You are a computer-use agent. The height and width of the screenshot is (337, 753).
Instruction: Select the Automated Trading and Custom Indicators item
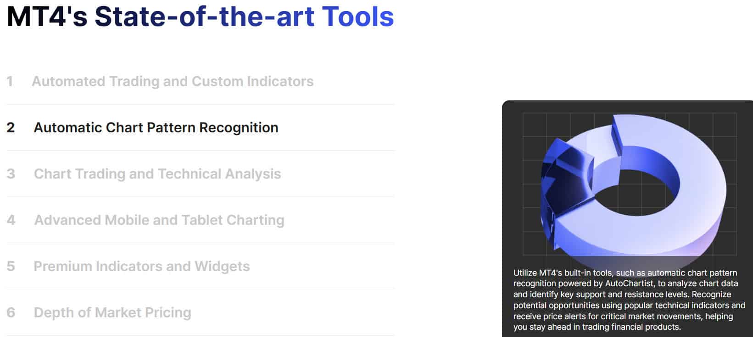(173, 82)
